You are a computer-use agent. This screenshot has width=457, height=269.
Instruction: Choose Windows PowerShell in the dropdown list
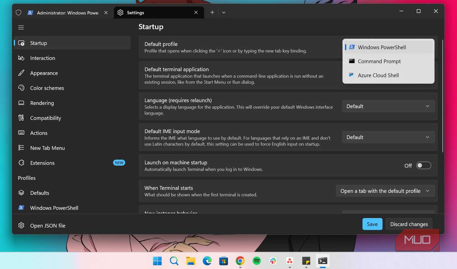tap(388, 47)
